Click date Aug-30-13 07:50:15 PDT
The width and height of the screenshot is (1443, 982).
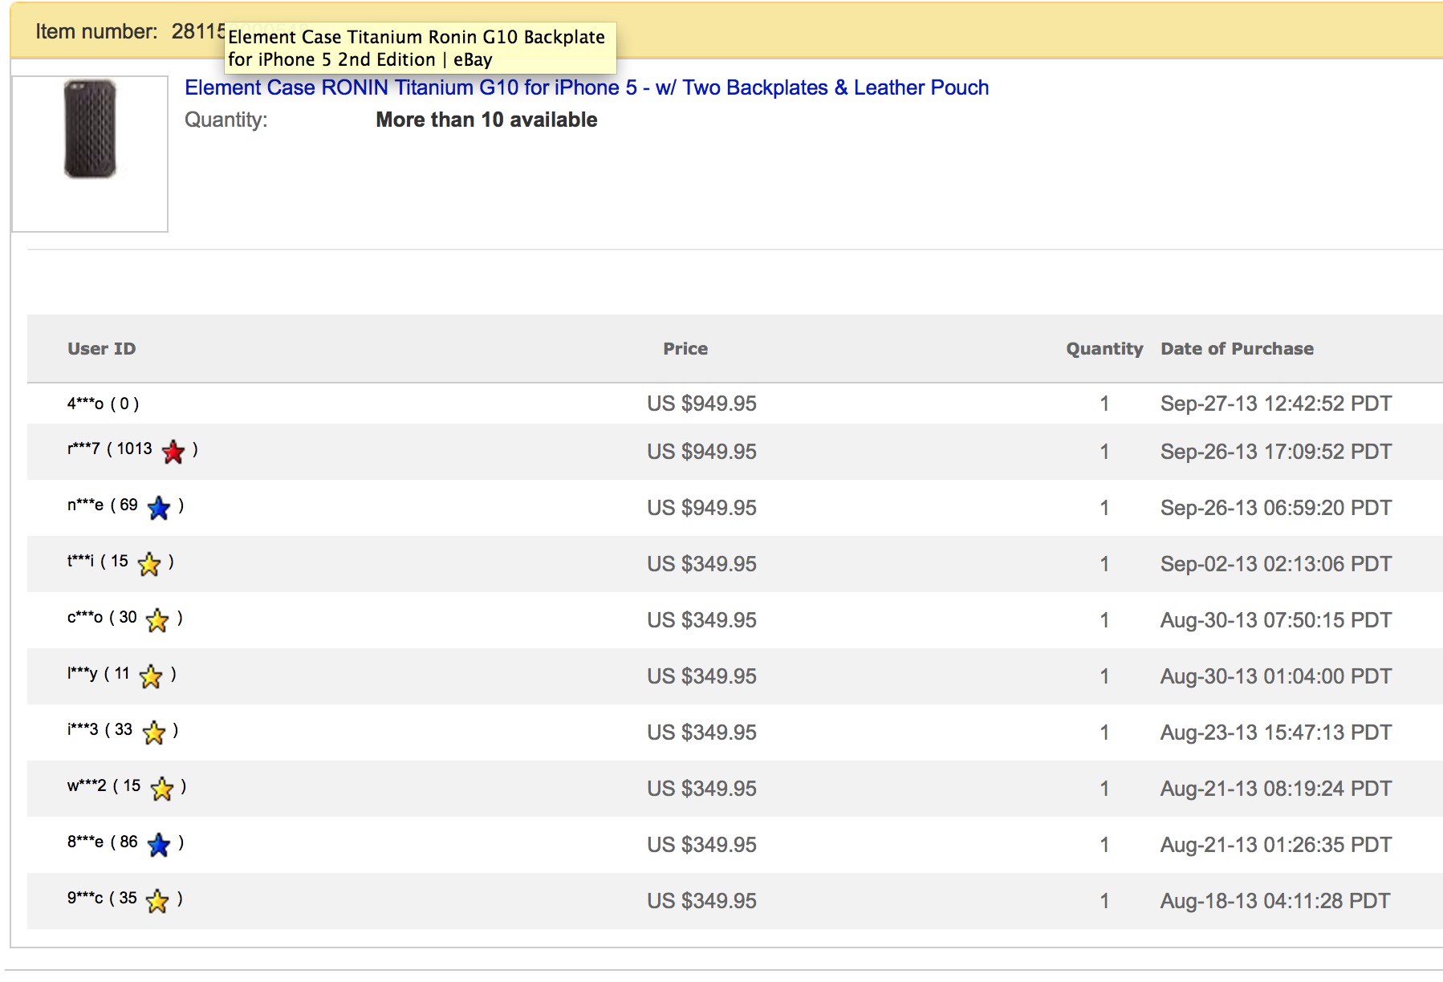coord(1276,620)
